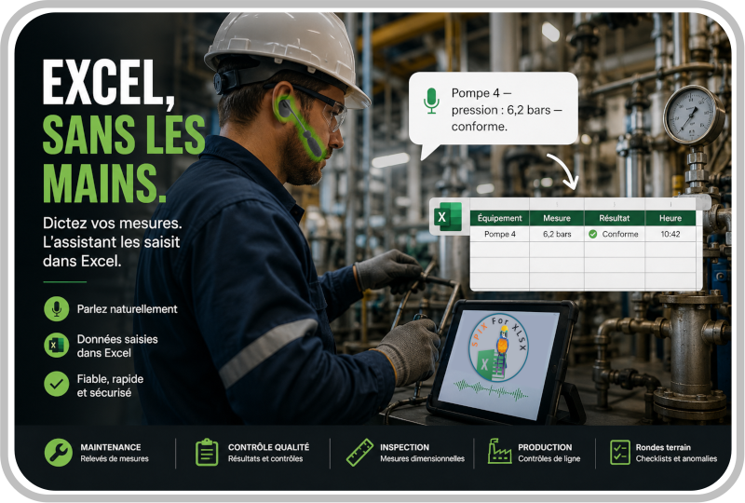Select the Équipement column header
The image size is (745, 503).
point(499,218)
